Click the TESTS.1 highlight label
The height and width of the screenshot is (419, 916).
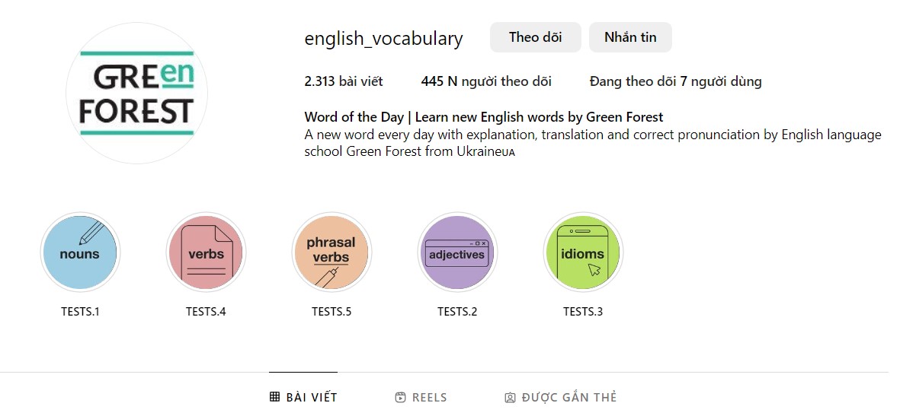pyautogui.click(x=80, y=312)
